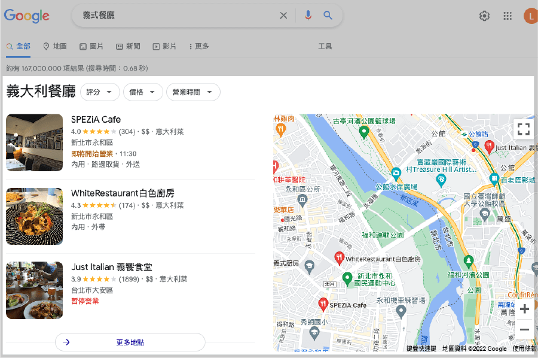Open Just Italian 義饗食堂 listing title
The width and height of the screenshot is (538, 358).
(112, 267)
